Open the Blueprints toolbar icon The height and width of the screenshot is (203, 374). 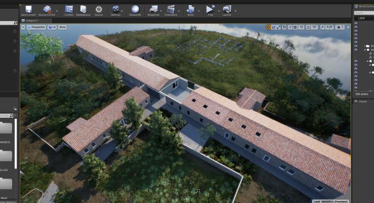153,11
